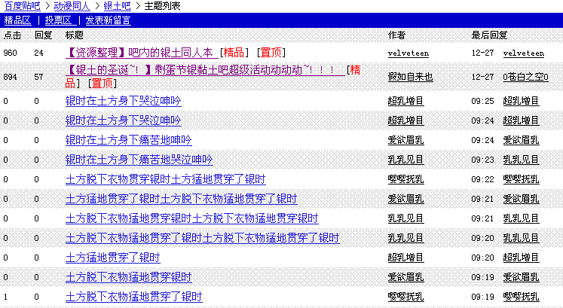Image resolution: width=563 pixels, height=308 pixels.
Task: Open last replier 超乳增目 in the 09:25 row
Action: (521, 101)
